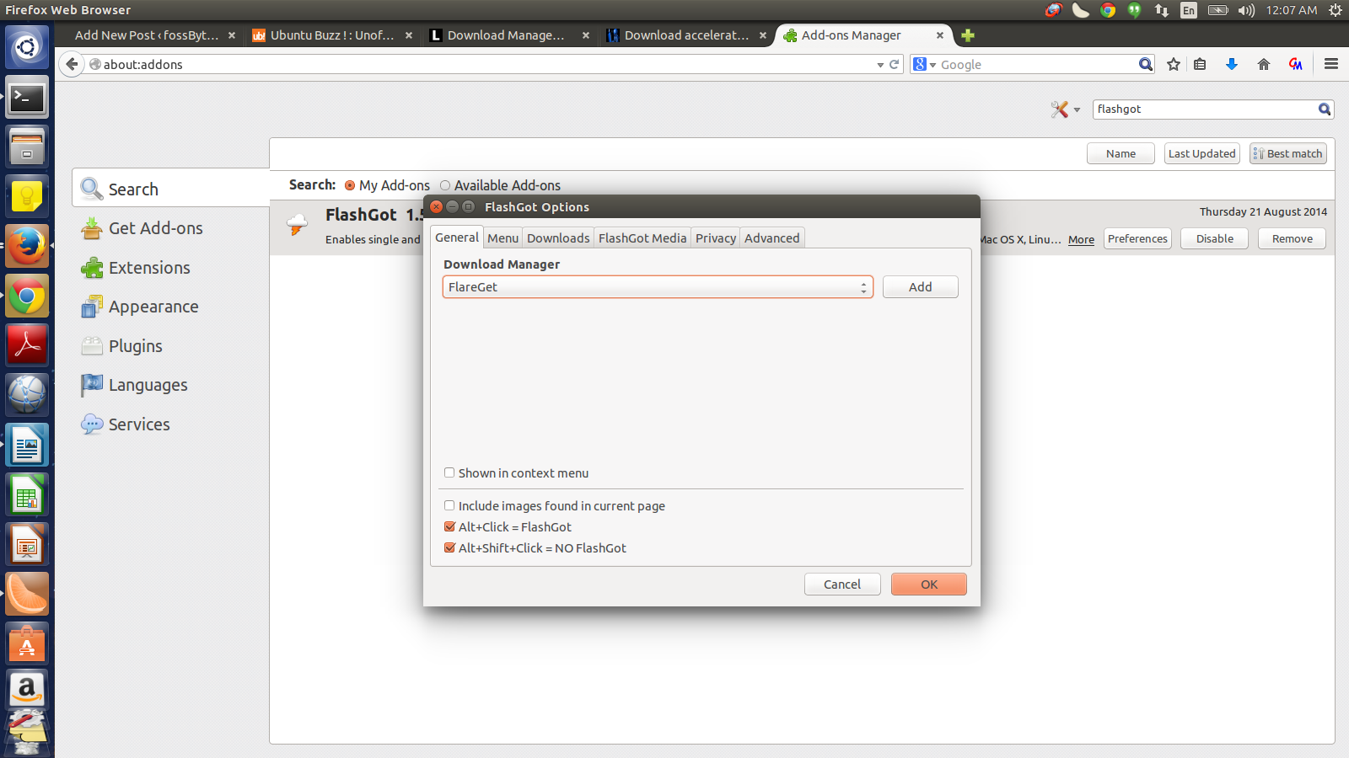
Task: Show bookmarks list icon in toolbar
Action: pos(1200,64)
